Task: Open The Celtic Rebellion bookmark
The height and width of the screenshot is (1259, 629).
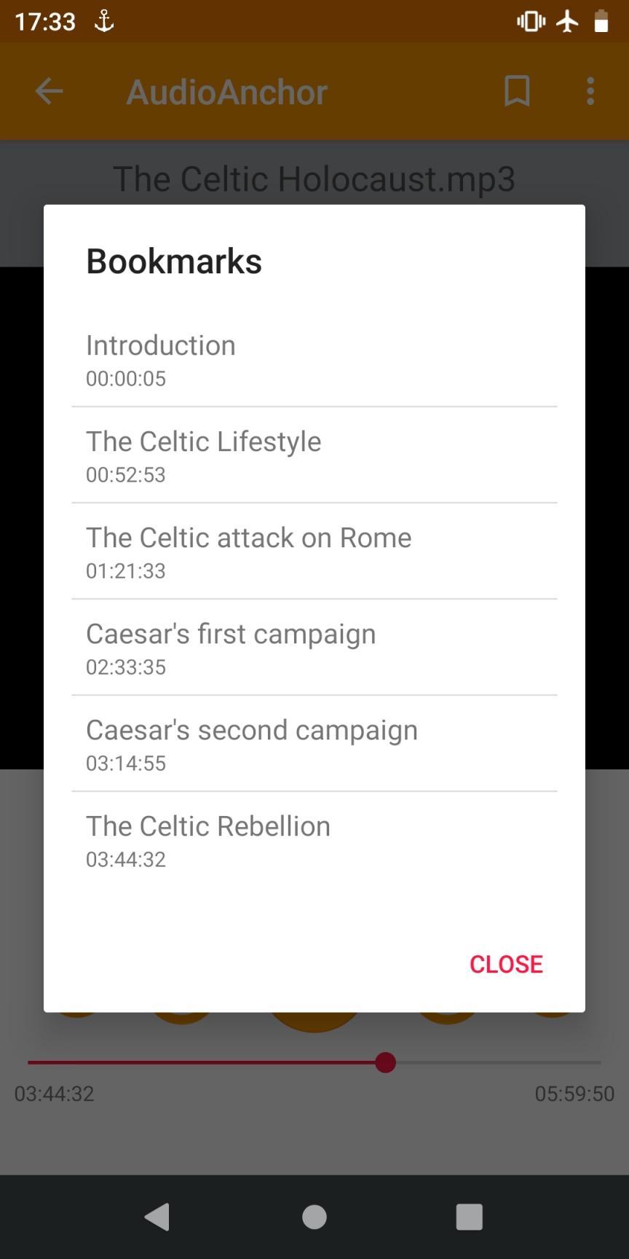Action: [314, 840]
